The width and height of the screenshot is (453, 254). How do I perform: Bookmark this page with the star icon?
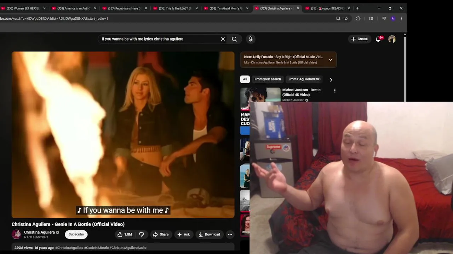coord(346,18)
